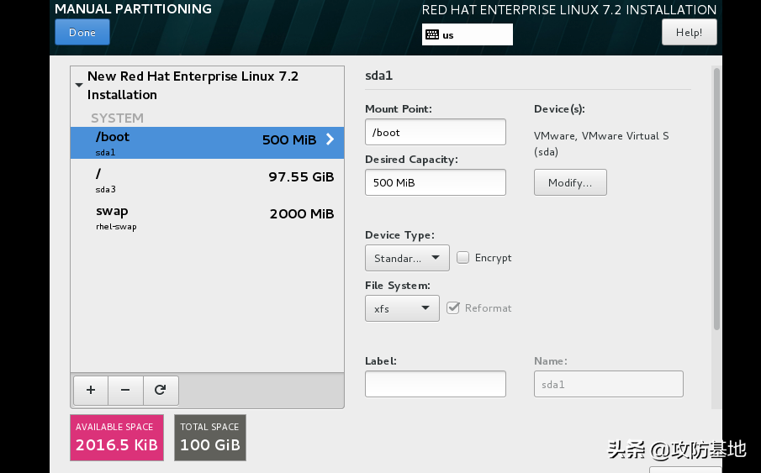Open the Device Type dropdown
761x473 pixels.
(x=407, y=258)
